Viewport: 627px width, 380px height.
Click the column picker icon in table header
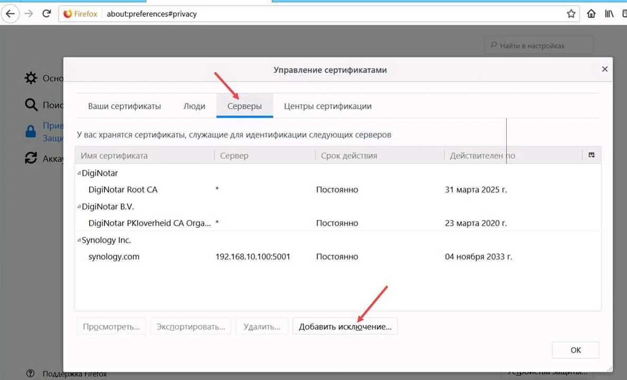coord(592,155)
